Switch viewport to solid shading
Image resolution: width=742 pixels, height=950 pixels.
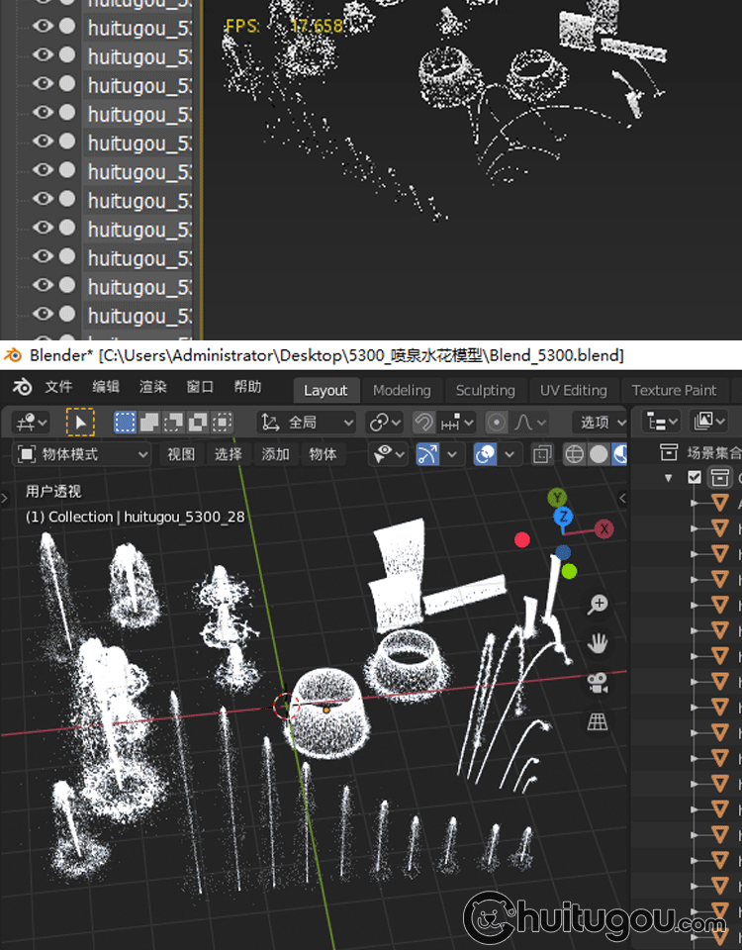tap(599, 454)
